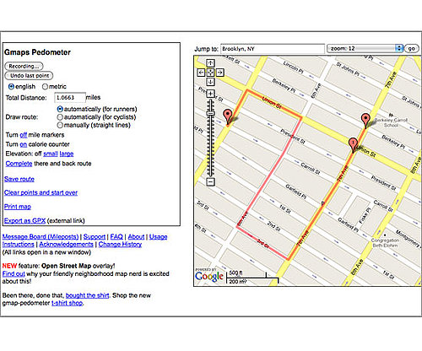Screen dimensions: 422x351
Task: Click the Jump to location input field
Action: click(x=273, y=49)
